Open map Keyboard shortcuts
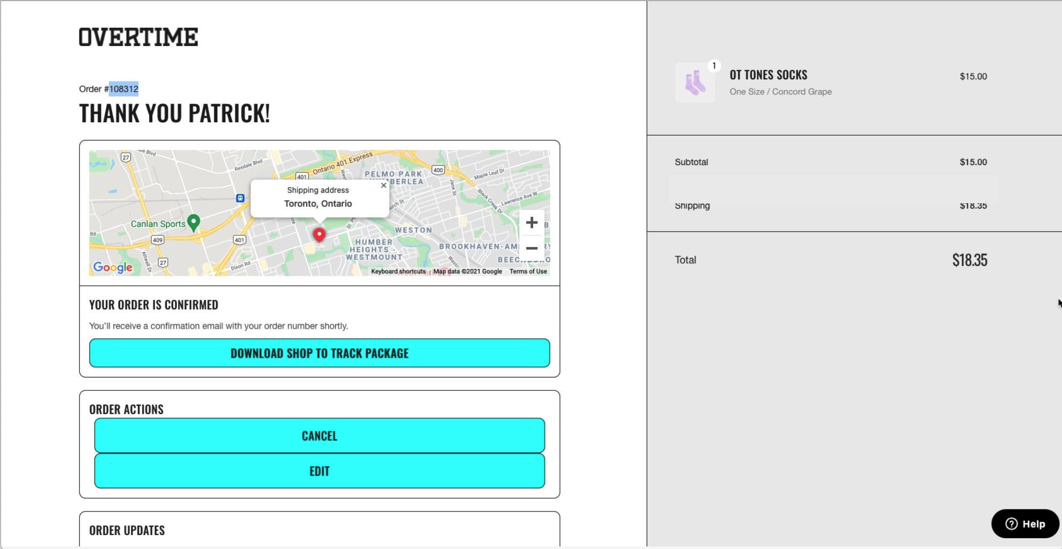The image size is (1062, 549). pyautogui.click(x=398, y=271)
